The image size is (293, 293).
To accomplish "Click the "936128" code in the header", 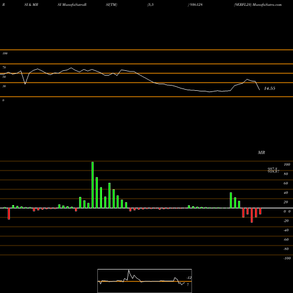I will [x=196, y=5].
